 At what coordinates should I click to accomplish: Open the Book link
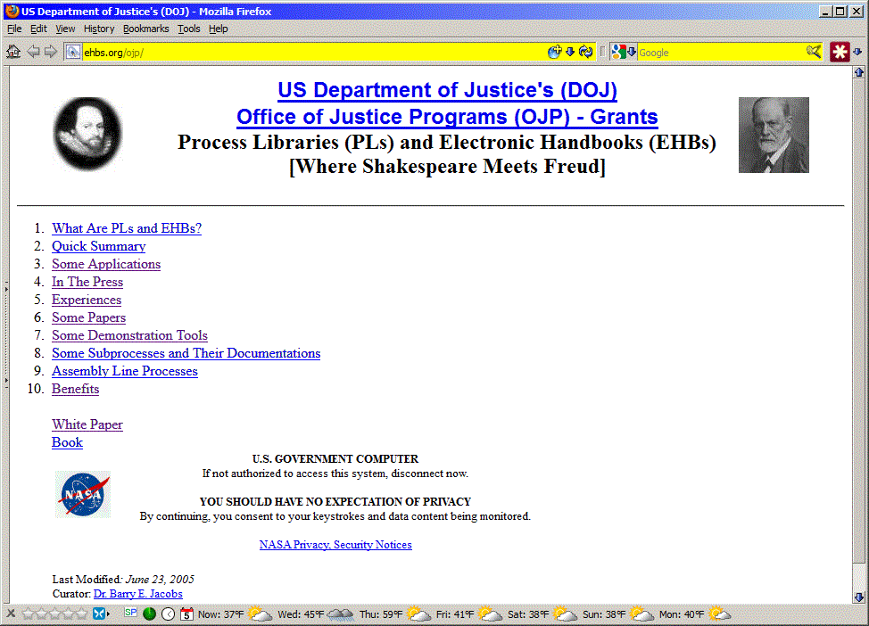(x=67, y=442)
